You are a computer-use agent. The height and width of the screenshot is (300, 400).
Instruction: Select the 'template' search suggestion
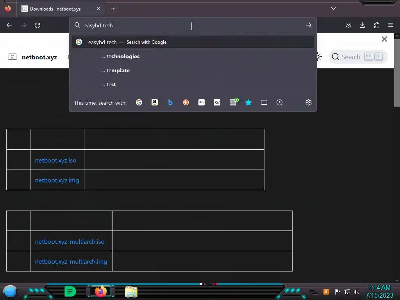click(193, 70)
